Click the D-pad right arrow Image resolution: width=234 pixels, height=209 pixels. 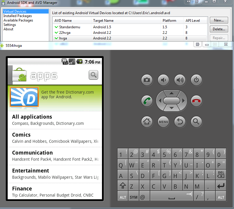click(183, 101)
